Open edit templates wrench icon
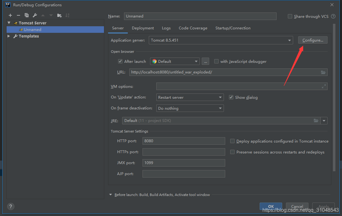Screen dimensions: 342x216 (x=35, y=15)
